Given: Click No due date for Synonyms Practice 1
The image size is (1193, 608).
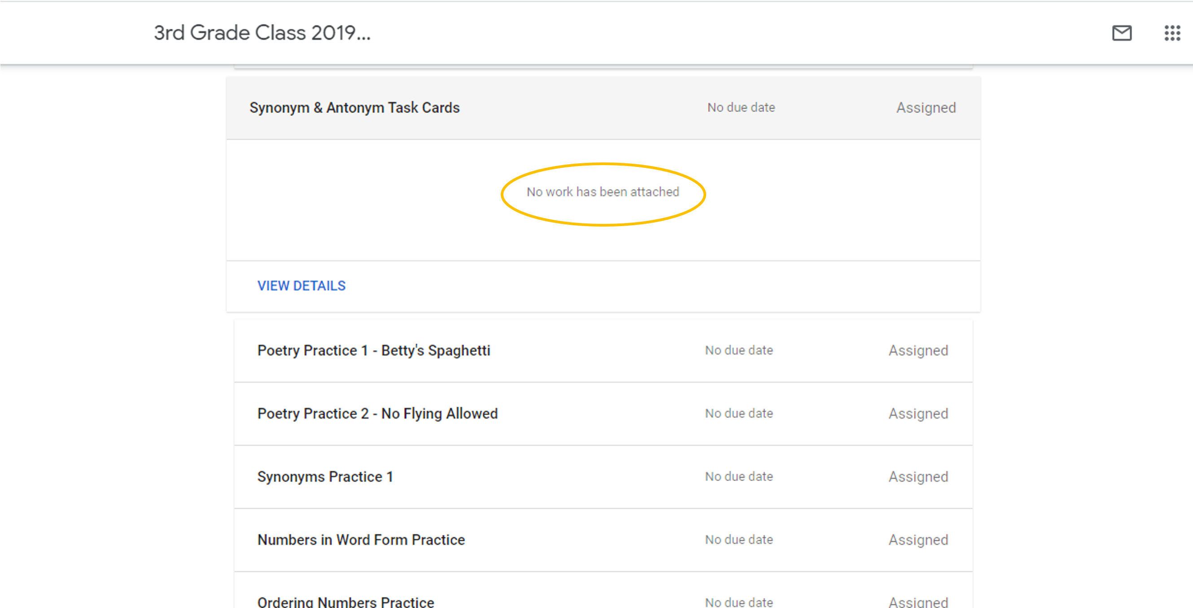Looking at the screenshot, I should tap(739, 477).
